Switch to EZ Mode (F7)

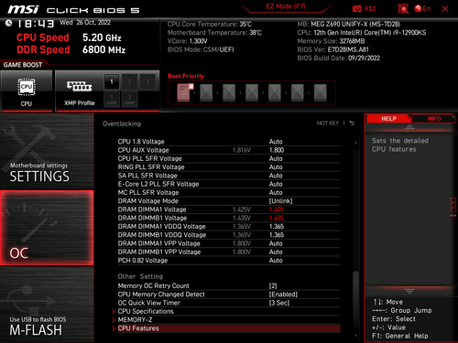286,6
